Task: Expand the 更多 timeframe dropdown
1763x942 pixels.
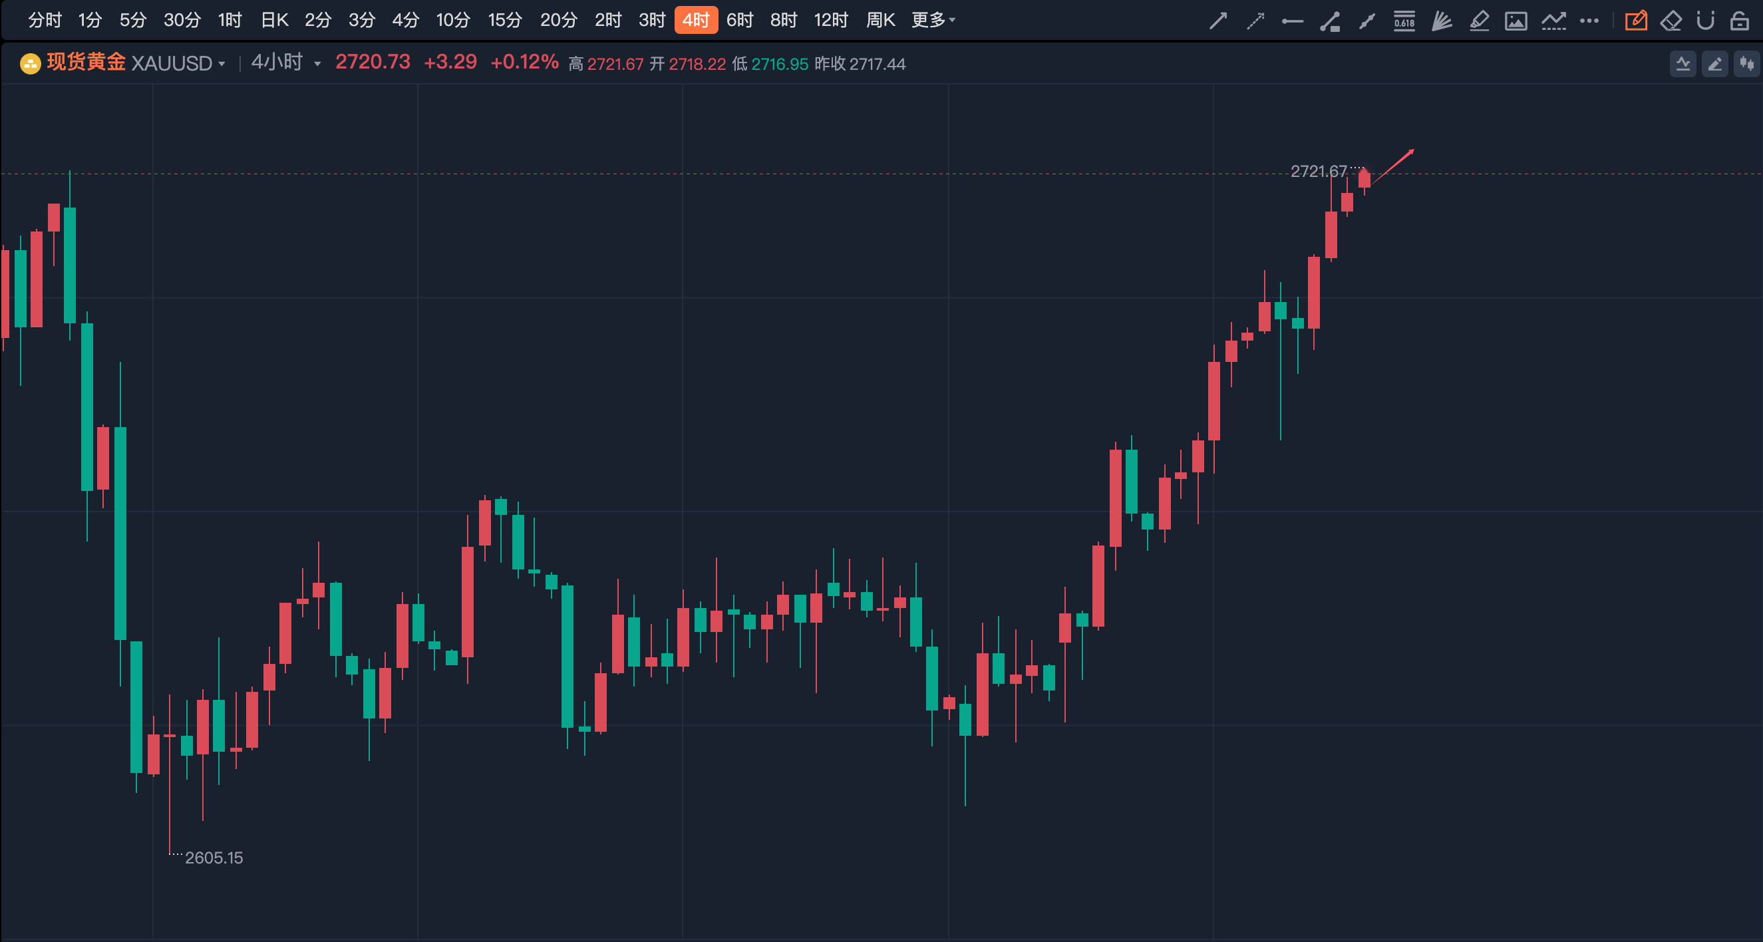Action: click(933, 21)
